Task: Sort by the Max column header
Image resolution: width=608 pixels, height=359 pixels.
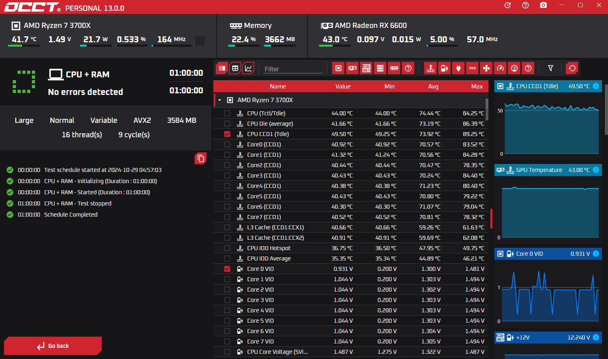Action: pos(477,87)
